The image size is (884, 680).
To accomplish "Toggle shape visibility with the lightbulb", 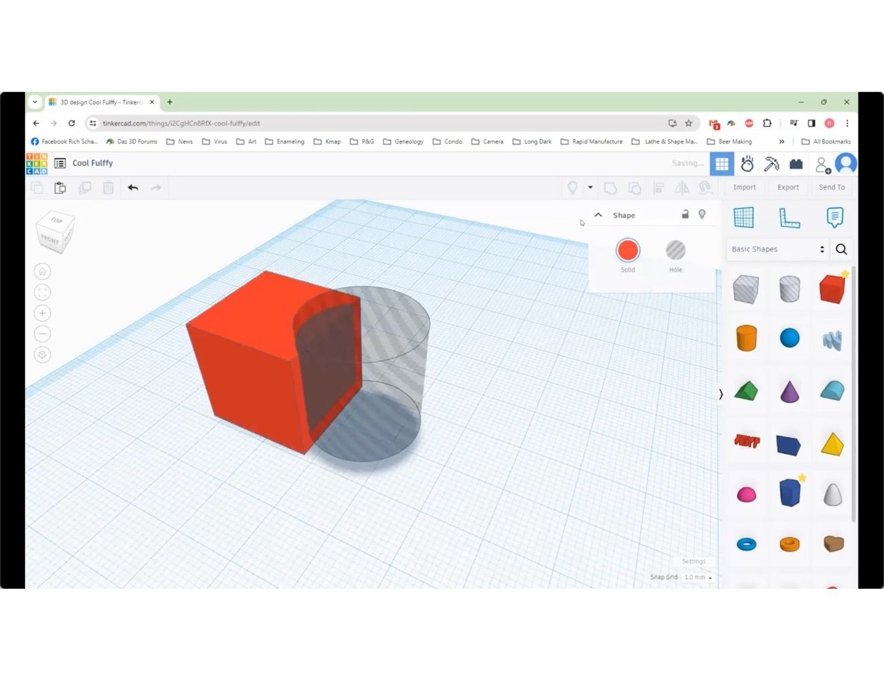I will (702, 214).
